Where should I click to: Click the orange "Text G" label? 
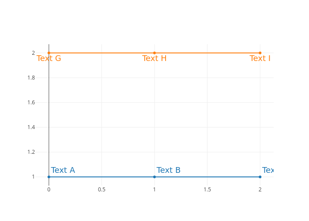(49, 58)
